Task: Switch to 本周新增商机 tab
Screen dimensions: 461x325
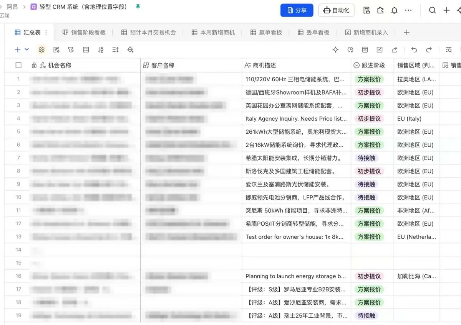Action: click(x=213, y=33)
